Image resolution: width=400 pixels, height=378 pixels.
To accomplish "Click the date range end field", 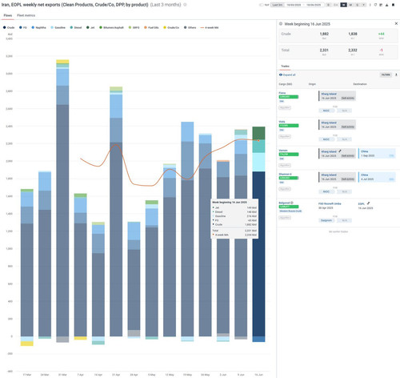I will [314, 5].
